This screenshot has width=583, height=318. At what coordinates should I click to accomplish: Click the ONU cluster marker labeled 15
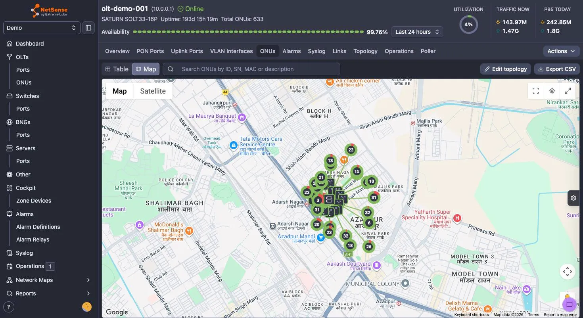[357, 171]
